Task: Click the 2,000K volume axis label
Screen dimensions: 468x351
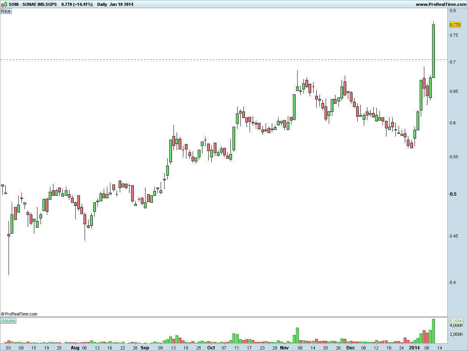Action: click(456, 335)
